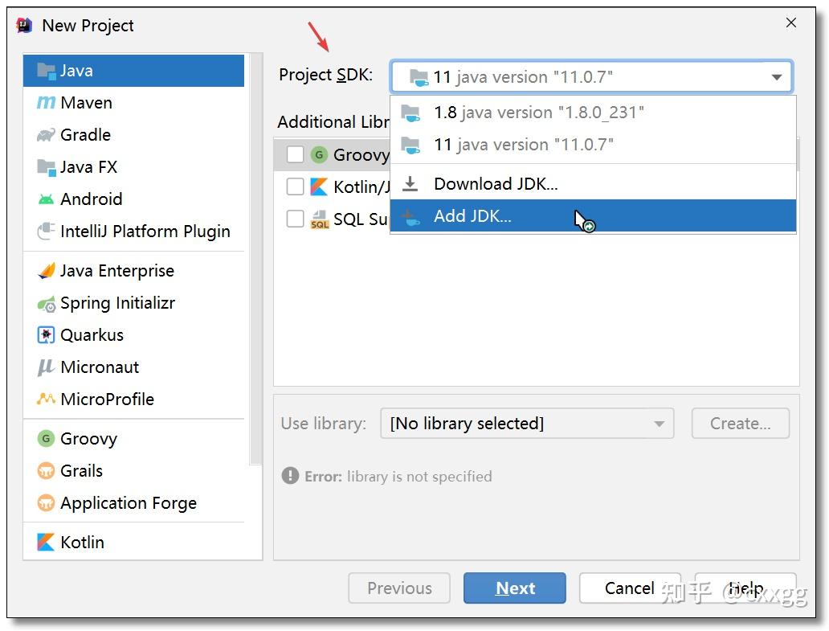829x631 pixels.
Task: Select the 1.8 java version entry
Action: coord(538,113)
